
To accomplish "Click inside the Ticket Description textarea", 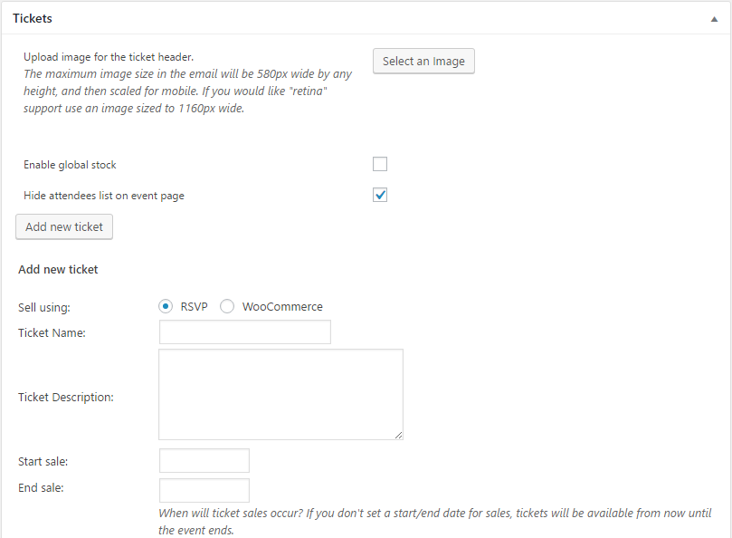I will [280, 394].
